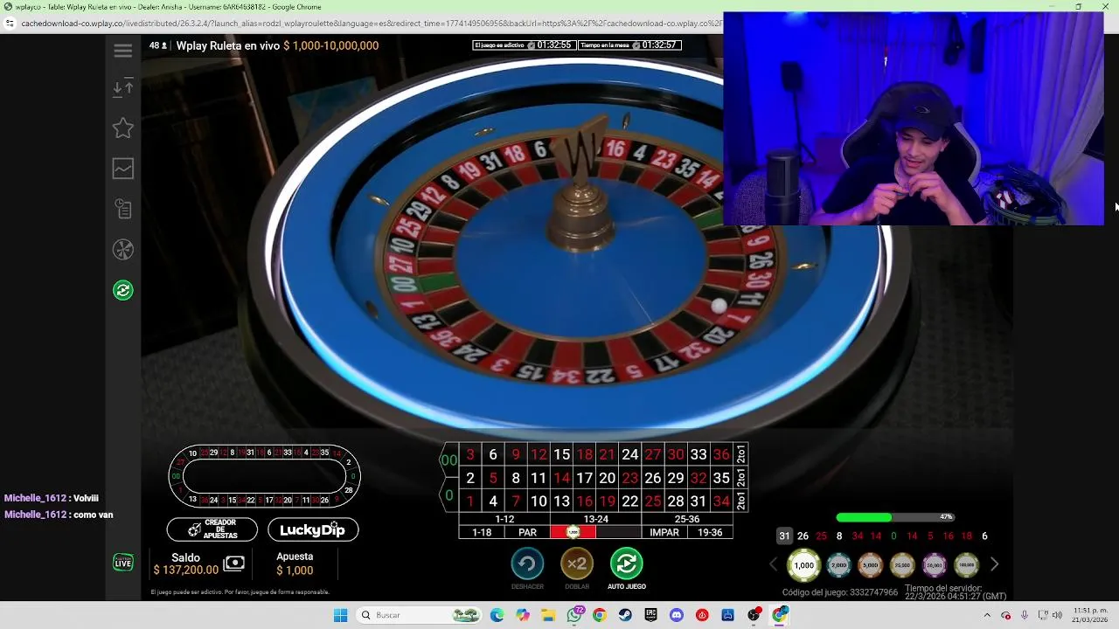
Task: Select the 50,000 purple chip
Action: (935, 565)
